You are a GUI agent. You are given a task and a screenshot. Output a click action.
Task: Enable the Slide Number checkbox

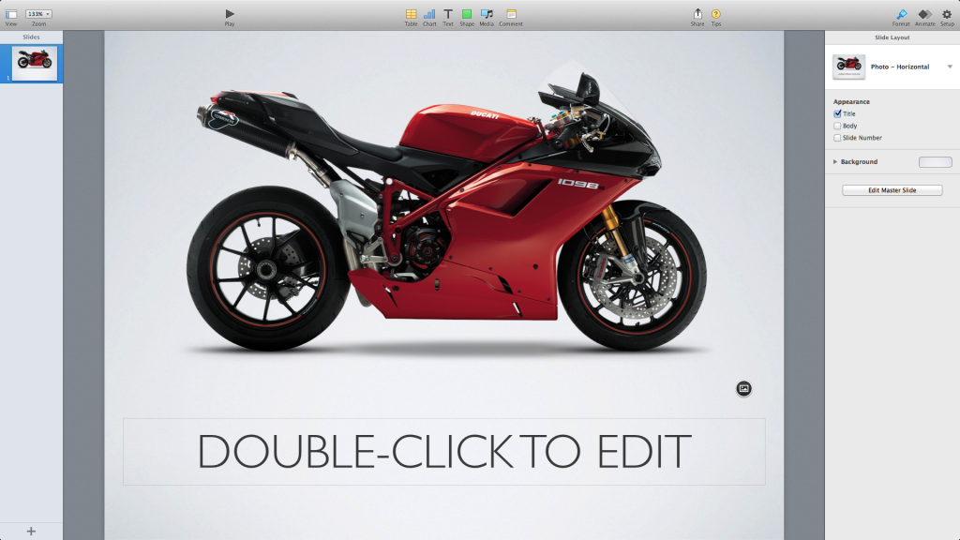[837, 138]
